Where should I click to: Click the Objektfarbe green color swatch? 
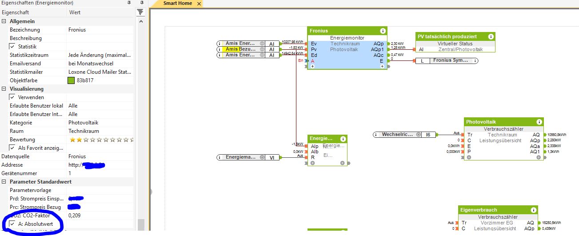pyautogui.click(x=71, y=80)
